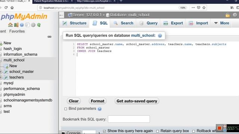The height and width of the screenshot is (134, 239).
Task: Select the srms database
Action: (x=7, y=106)
